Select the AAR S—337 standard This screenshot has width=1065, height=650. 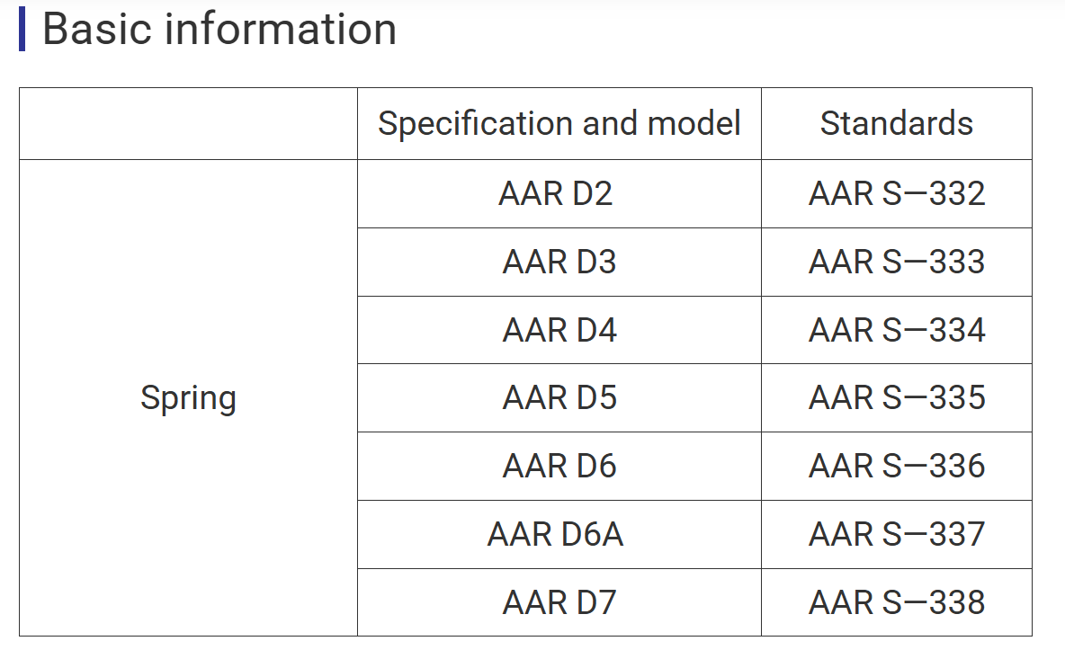point(897,535)
